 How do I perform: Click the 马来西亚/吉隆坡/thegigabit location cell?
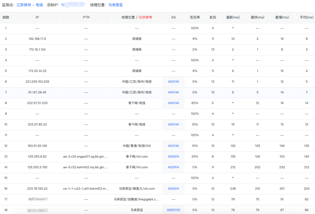136,199
